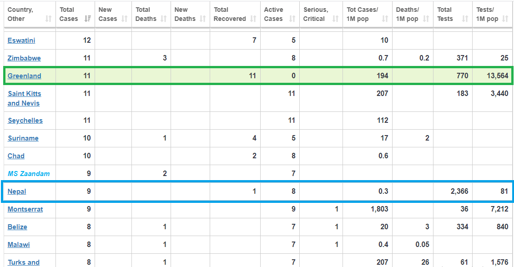Image resolution: width=514 pixels, height=267 pixels.
Task: Click Total Tests sort icon
Action: coord(465,19)
